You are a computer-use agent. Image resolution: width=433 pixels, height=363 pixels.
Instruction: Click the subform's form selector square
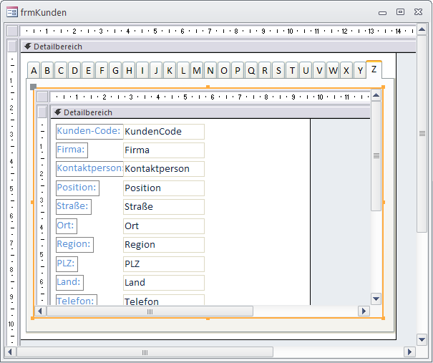pos(43,97)
